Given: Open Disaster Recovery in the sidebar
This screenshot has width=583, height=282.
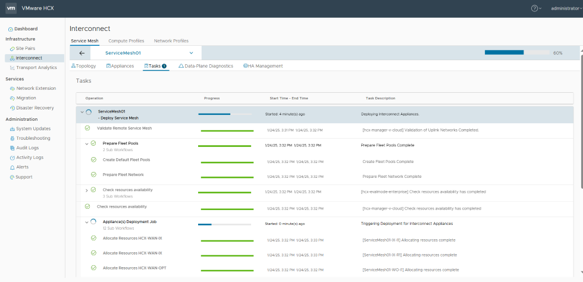Looking at the screenshot, I should coord(35,108).
